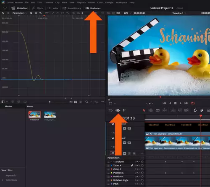
Task: Click the voiceover microphone icon
Action: point(124,110)
